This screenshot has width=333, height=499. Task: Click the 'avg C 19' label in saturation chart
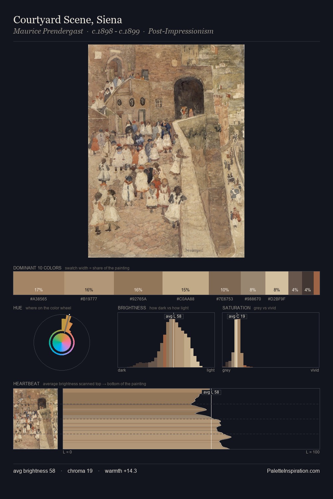(237, 316)
